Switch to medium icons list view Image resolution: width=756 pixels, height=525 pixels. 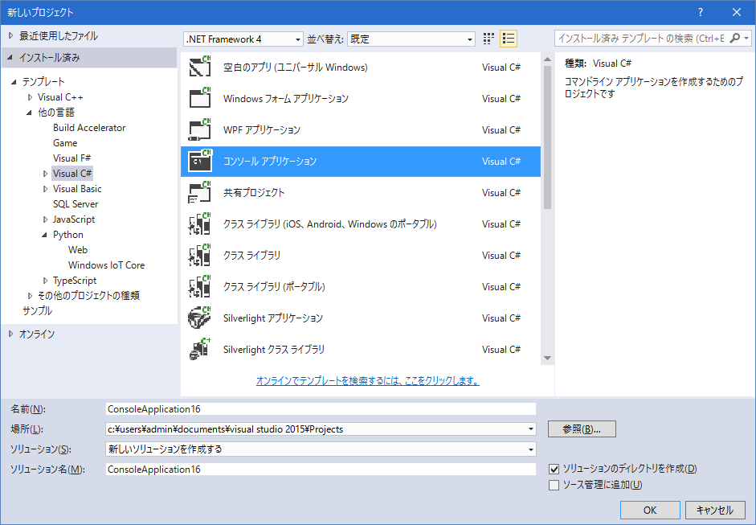[508, 39]
